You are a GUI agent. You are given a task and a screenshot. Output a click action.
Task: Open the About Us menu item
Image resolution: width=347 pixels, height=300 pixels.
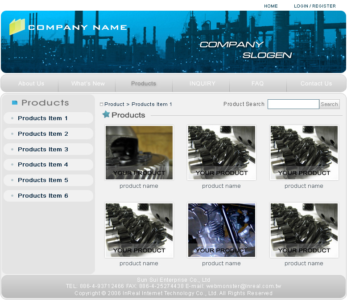coord(31,83)
